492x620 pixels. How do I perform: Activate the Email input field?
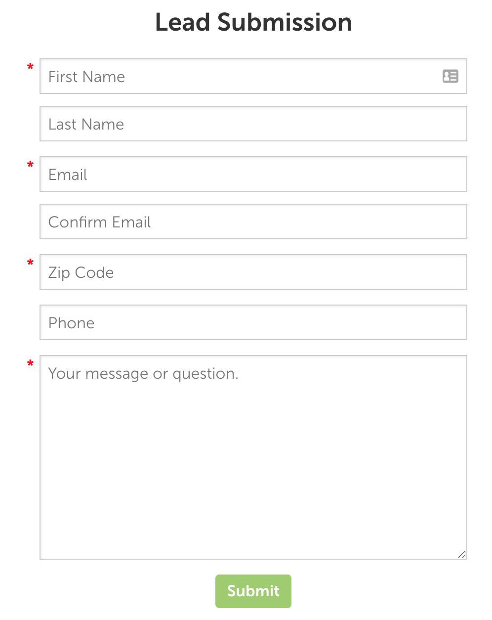253,174
